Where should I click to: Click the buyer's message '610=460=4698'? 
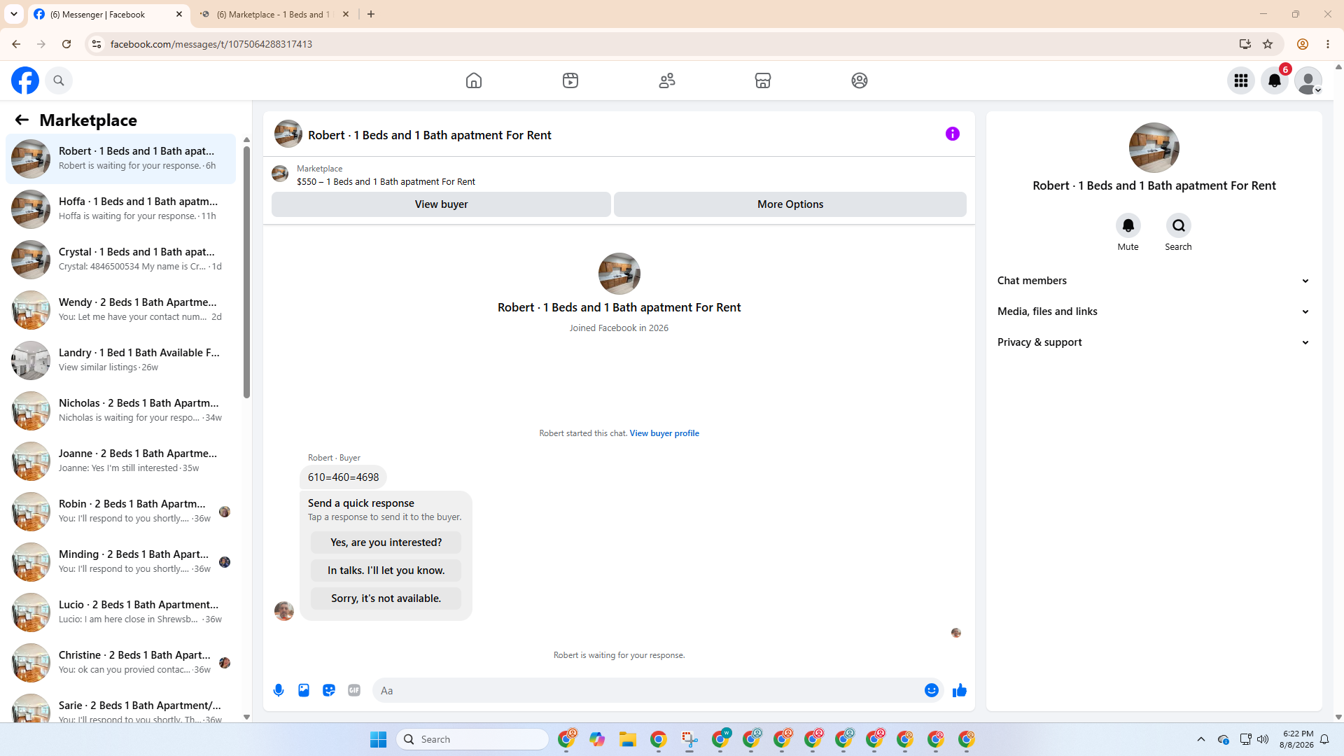click(343, 477)
